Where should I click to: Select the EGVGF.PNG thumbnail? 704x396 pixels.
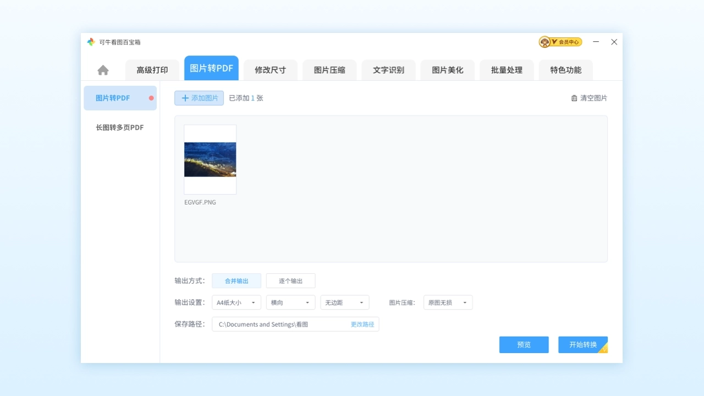(210, 160)
